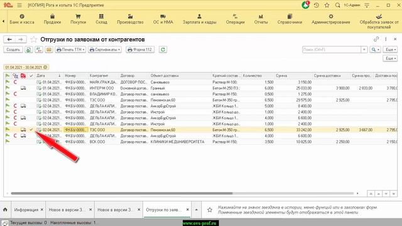This screenshot has height=226, width=402.
Task: Open the Еще menu beside the search field
Action: (x=391, y=50)
